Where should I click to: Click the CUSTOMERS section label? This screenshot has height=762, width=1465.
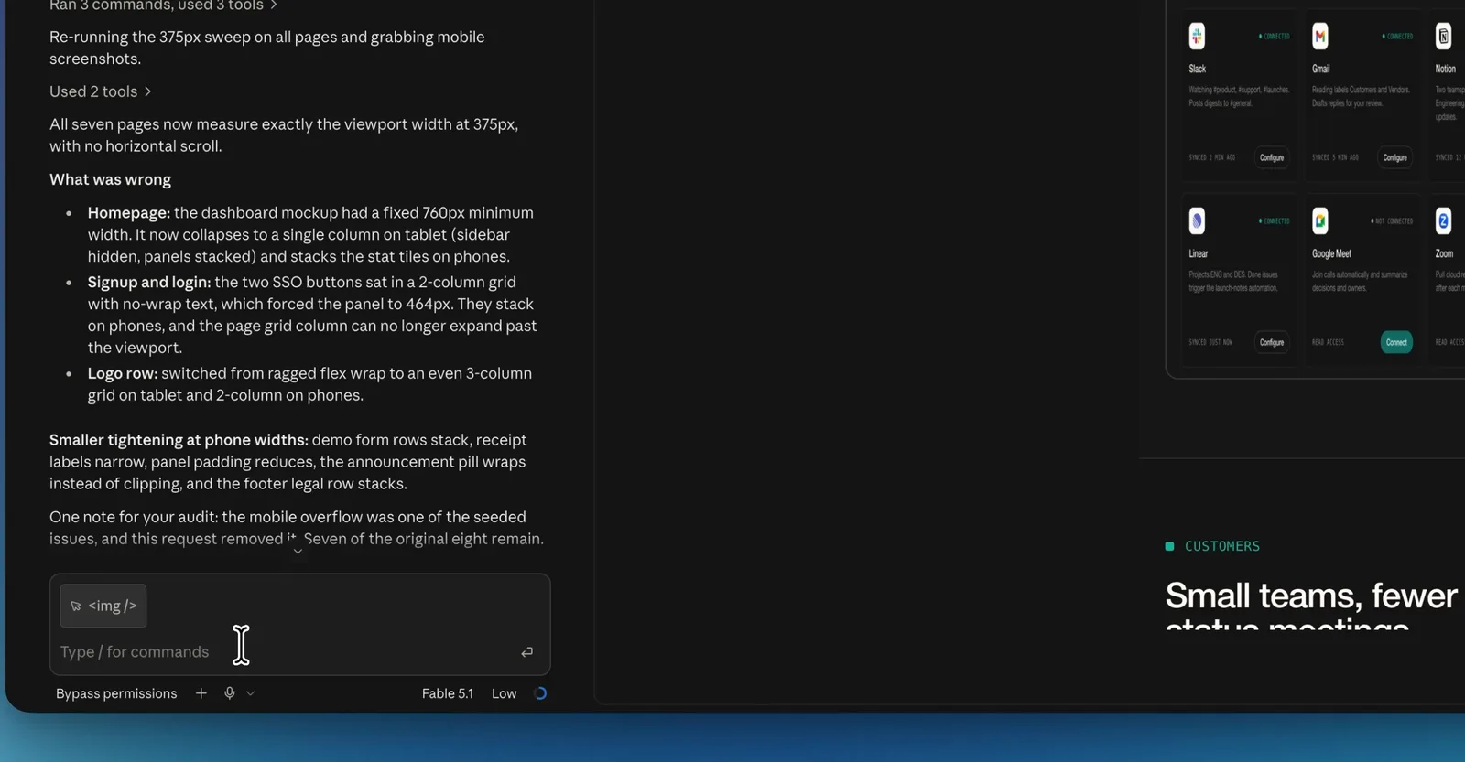(x=1222, y=546)
